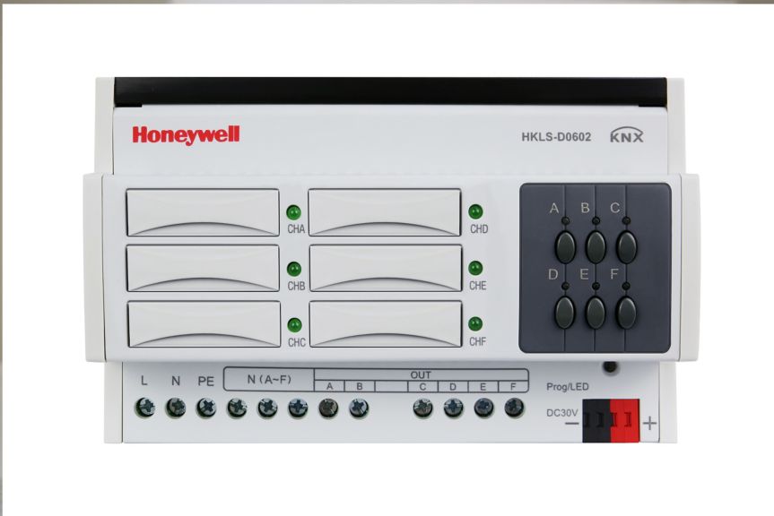The image size is (774, 516).
Task: Click the KNX logo
Action: (x=627, y=135)
